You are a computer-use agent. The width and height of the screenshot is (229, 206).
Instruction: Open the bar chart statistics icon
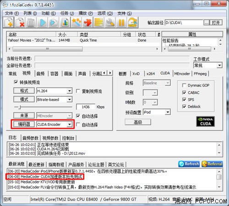(x=65, y=22)
